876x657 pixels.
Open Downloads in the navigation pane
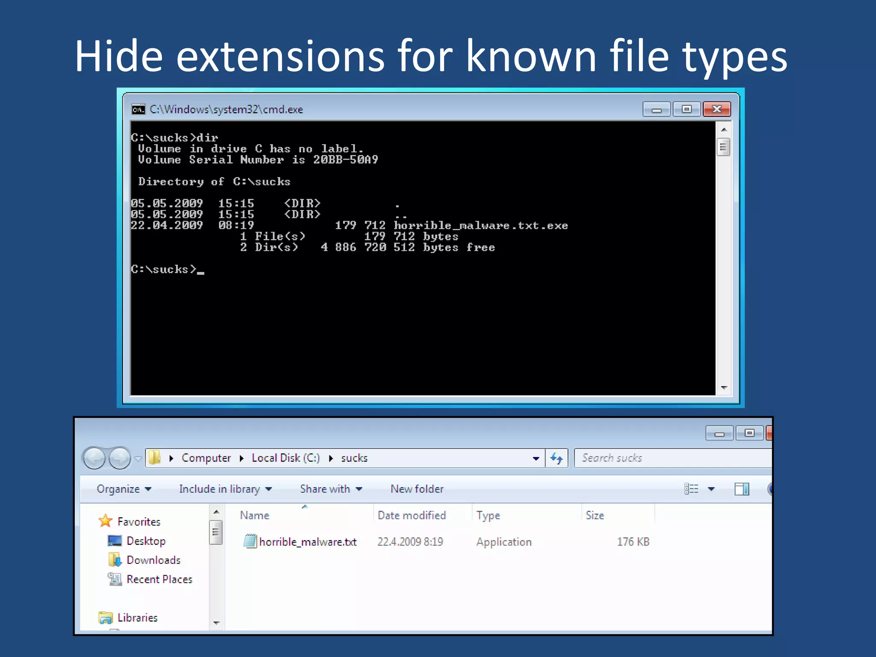[x=154, y=560]
